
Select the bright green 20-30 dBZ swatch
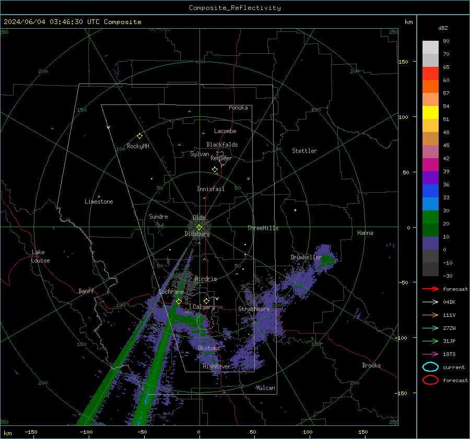pyautogui.click(x=430, y=217)
